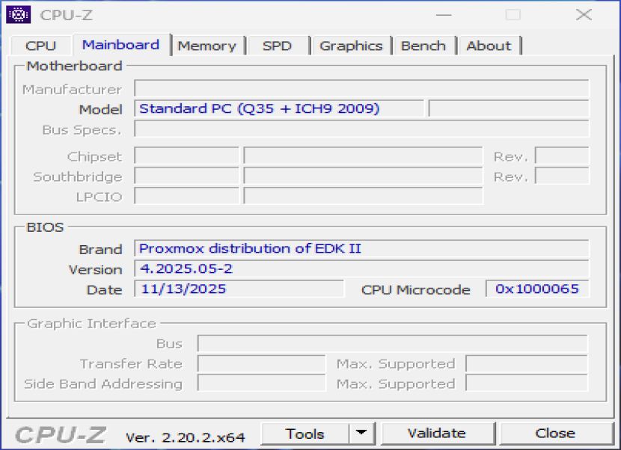The height and width of the screenshot is (450, 621).
Task: Click the "LPCIO" label
Action: (x=99, y=197)
